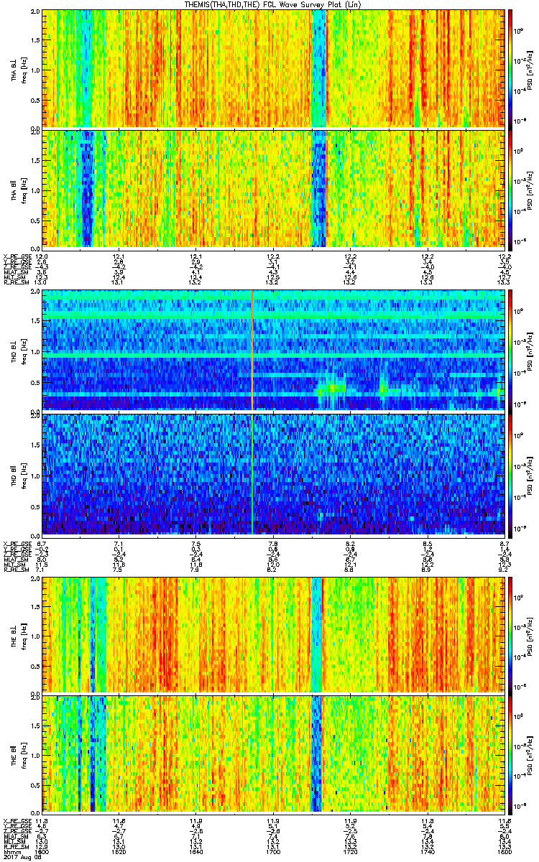The image size is (539, 862).
Task: Click the 1720 time tick label
Action: pyautogui.click(x=350, y=851)
